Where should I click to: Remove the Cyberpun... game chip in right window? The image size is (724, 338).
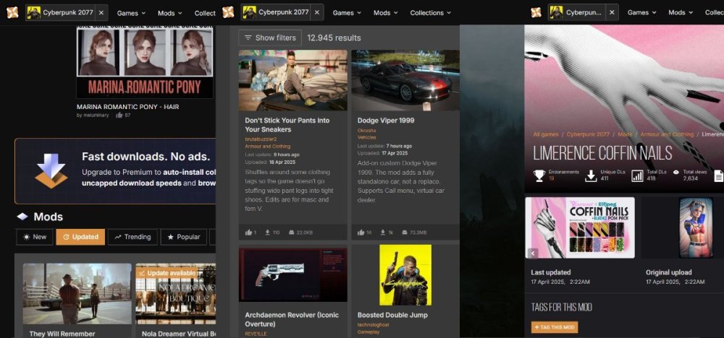pos(612,12)
